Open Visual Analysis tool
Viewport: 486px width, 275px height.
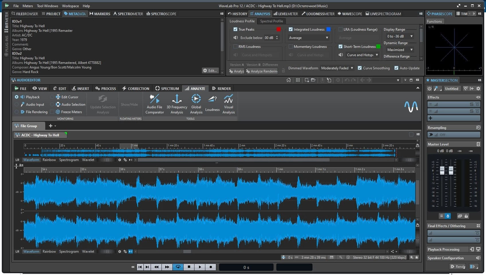tap(229, 104)
